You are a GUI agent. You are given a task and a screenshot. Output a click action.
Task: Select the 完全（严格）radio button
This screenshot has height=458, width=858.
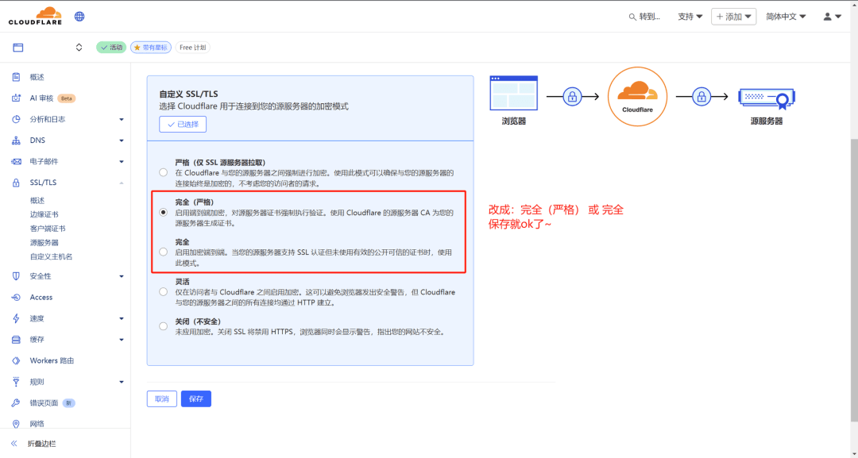click(163, 212)
